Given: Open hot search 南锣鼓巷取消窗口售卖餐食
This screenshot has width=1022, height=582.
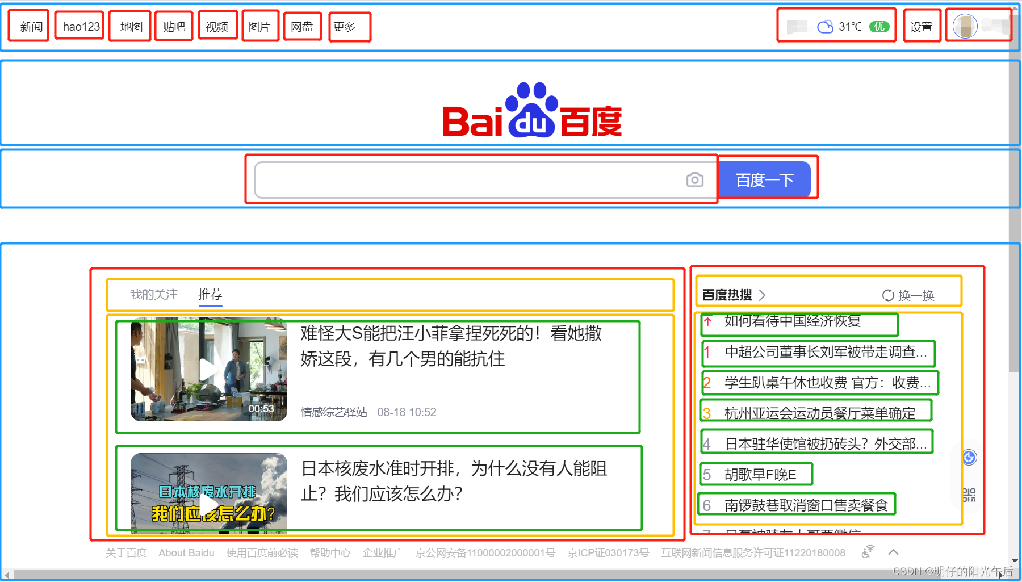Looking at the screenshot, I should [806, 505].
